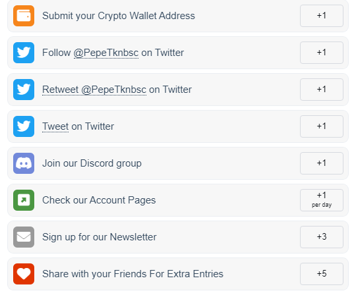Click the orange wallet icon
The height and width of the screenshot is (295, 356).
[x=24, y=16]
